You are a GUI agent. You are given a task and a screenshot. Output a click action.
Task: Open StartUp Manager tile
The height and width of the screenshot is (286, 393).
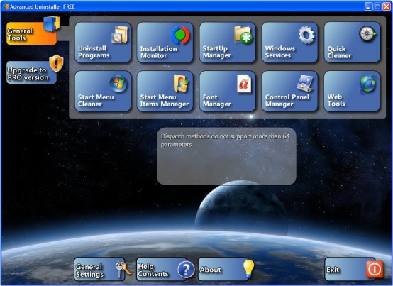(227, 43)
